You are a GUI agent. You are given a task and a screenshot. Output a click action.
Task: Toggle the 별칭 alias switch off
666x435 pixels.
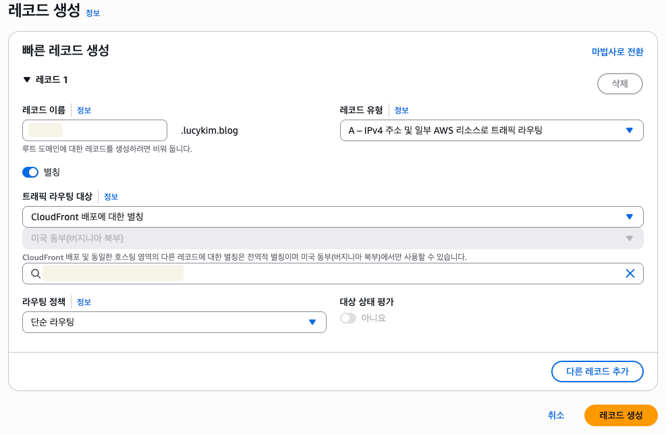tap(31, 172)
